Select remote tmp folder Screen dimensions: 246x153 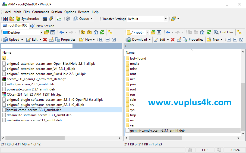133,115
